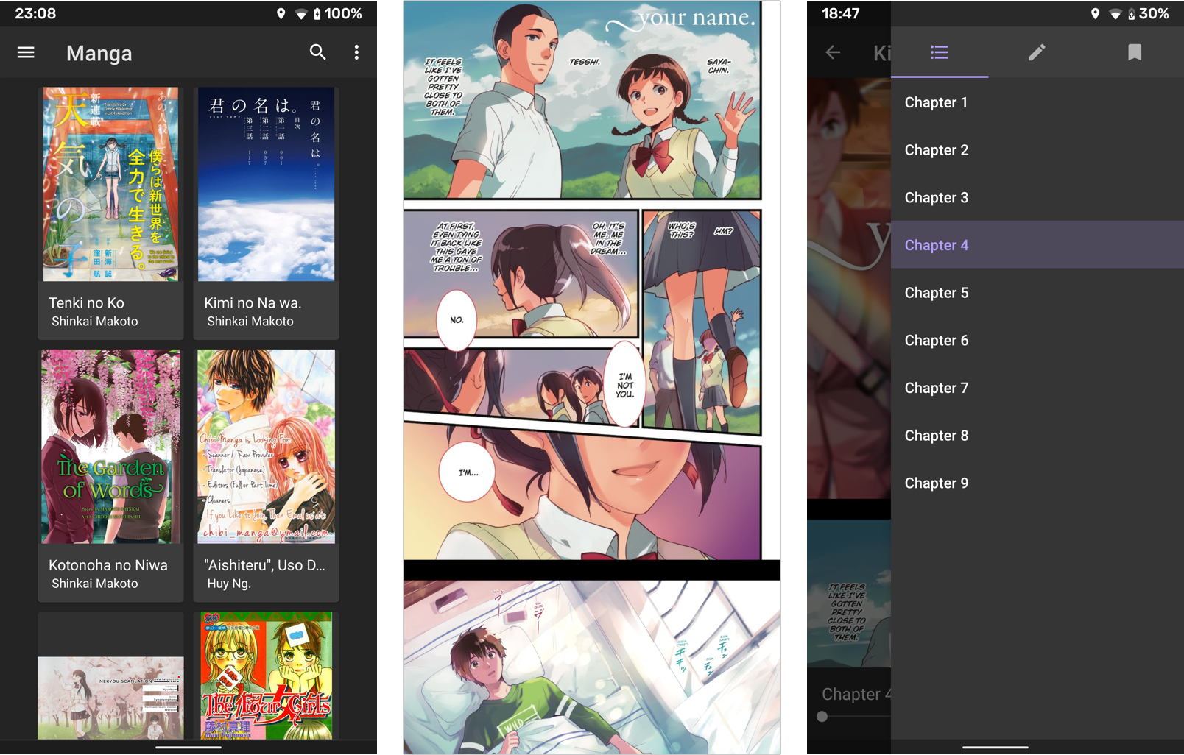Select highlighted Chapter 4 entry
The image size is (1184, 755).
point(1037,245)
